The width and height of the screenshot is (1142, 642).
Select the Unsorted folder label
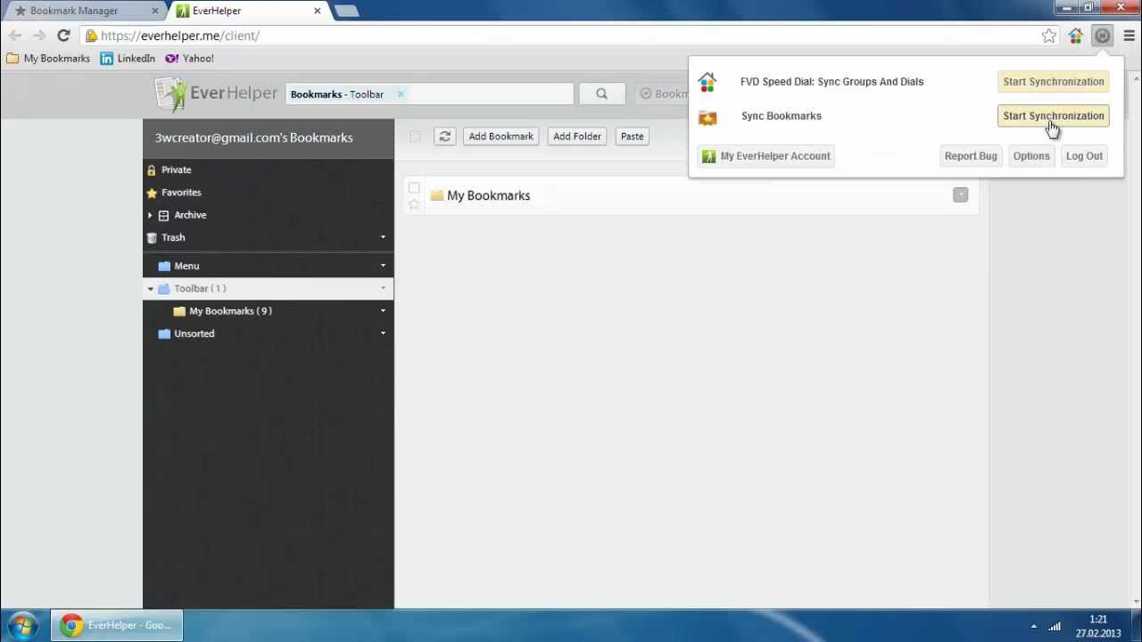pyautogui.click(x=194, y=333)
